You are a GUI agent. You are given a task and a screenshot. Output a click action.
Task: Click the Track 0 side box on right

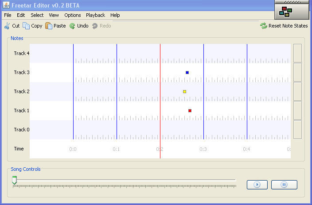[x=298, y=130]
